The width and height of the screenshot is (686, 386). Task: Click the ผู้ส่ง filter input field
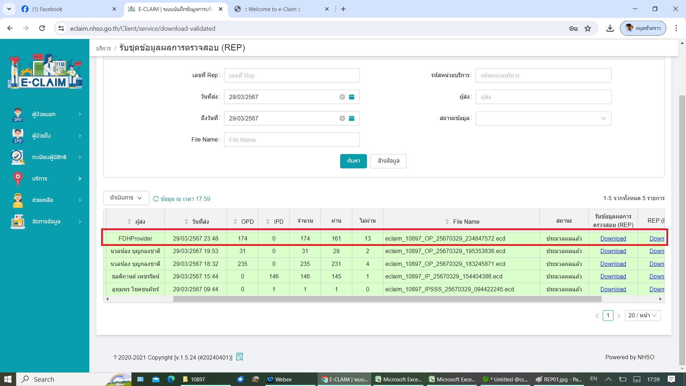coord(543,97)
